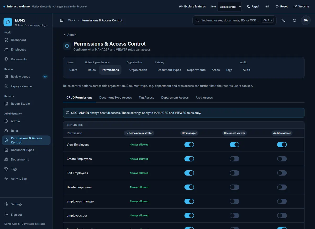Click the theme sun icon beside DA avatar
Viewport: 315px width, 229px height.
pyautogui.click(x=295, y=20)
